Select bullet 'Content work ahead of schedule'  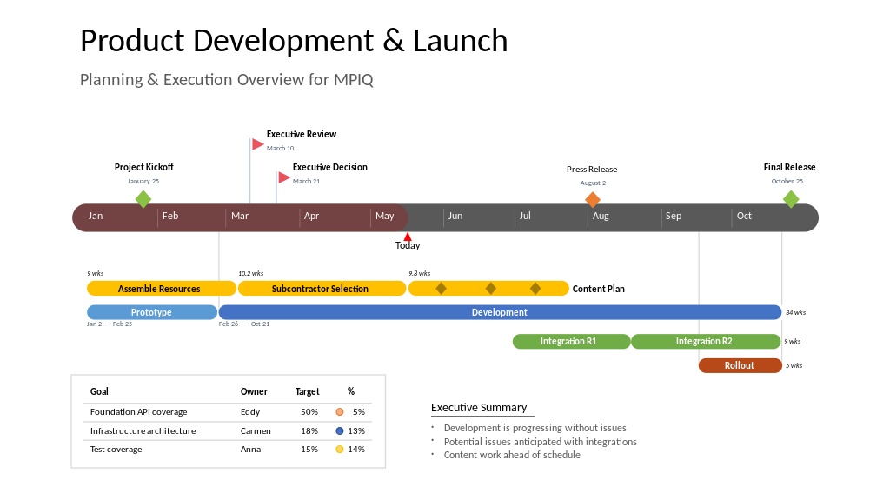point(512,455)
